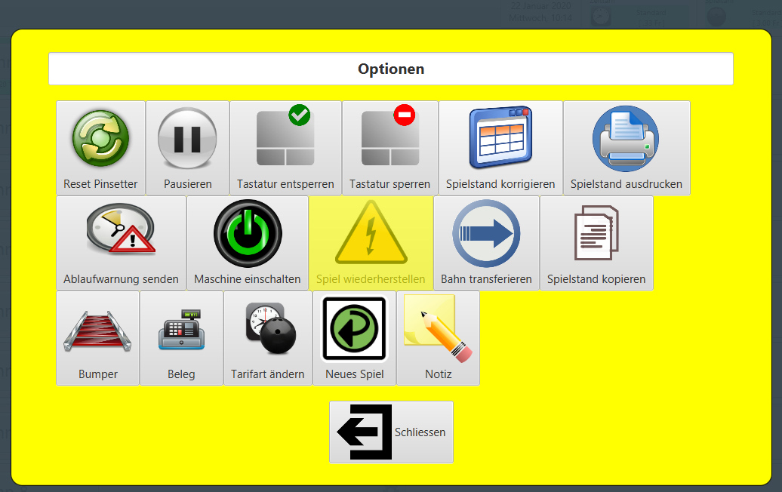Toggle the Bumper rails option

tap(98, 338)
